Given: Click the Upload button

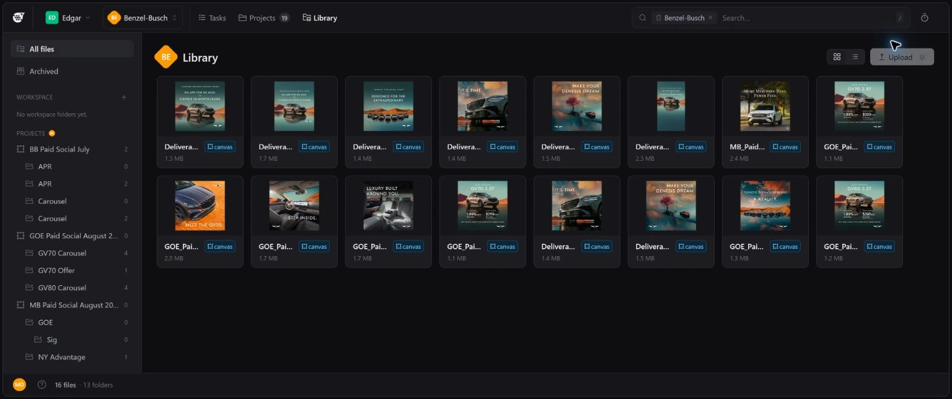Looking at the screenshot, I should pyautogui.click(x=902, y=57).
